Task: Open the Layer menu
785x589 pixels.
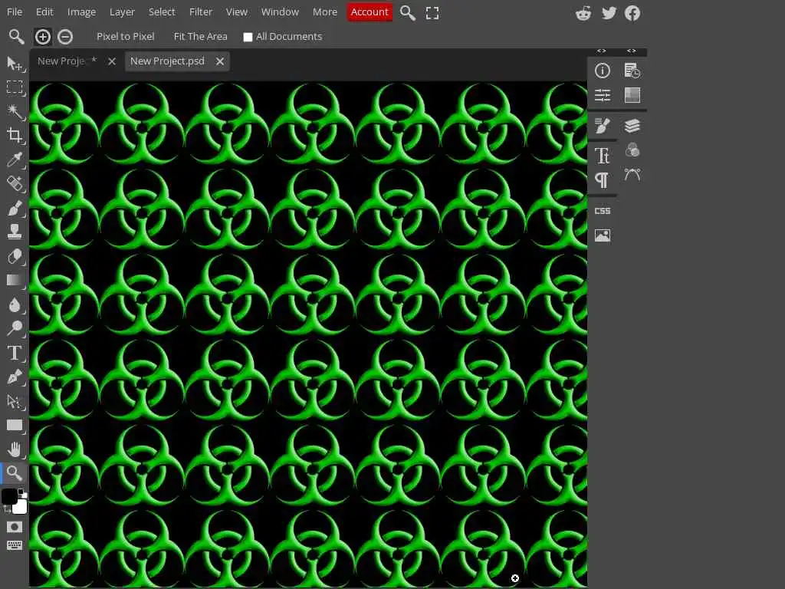Action: [122, 12]
